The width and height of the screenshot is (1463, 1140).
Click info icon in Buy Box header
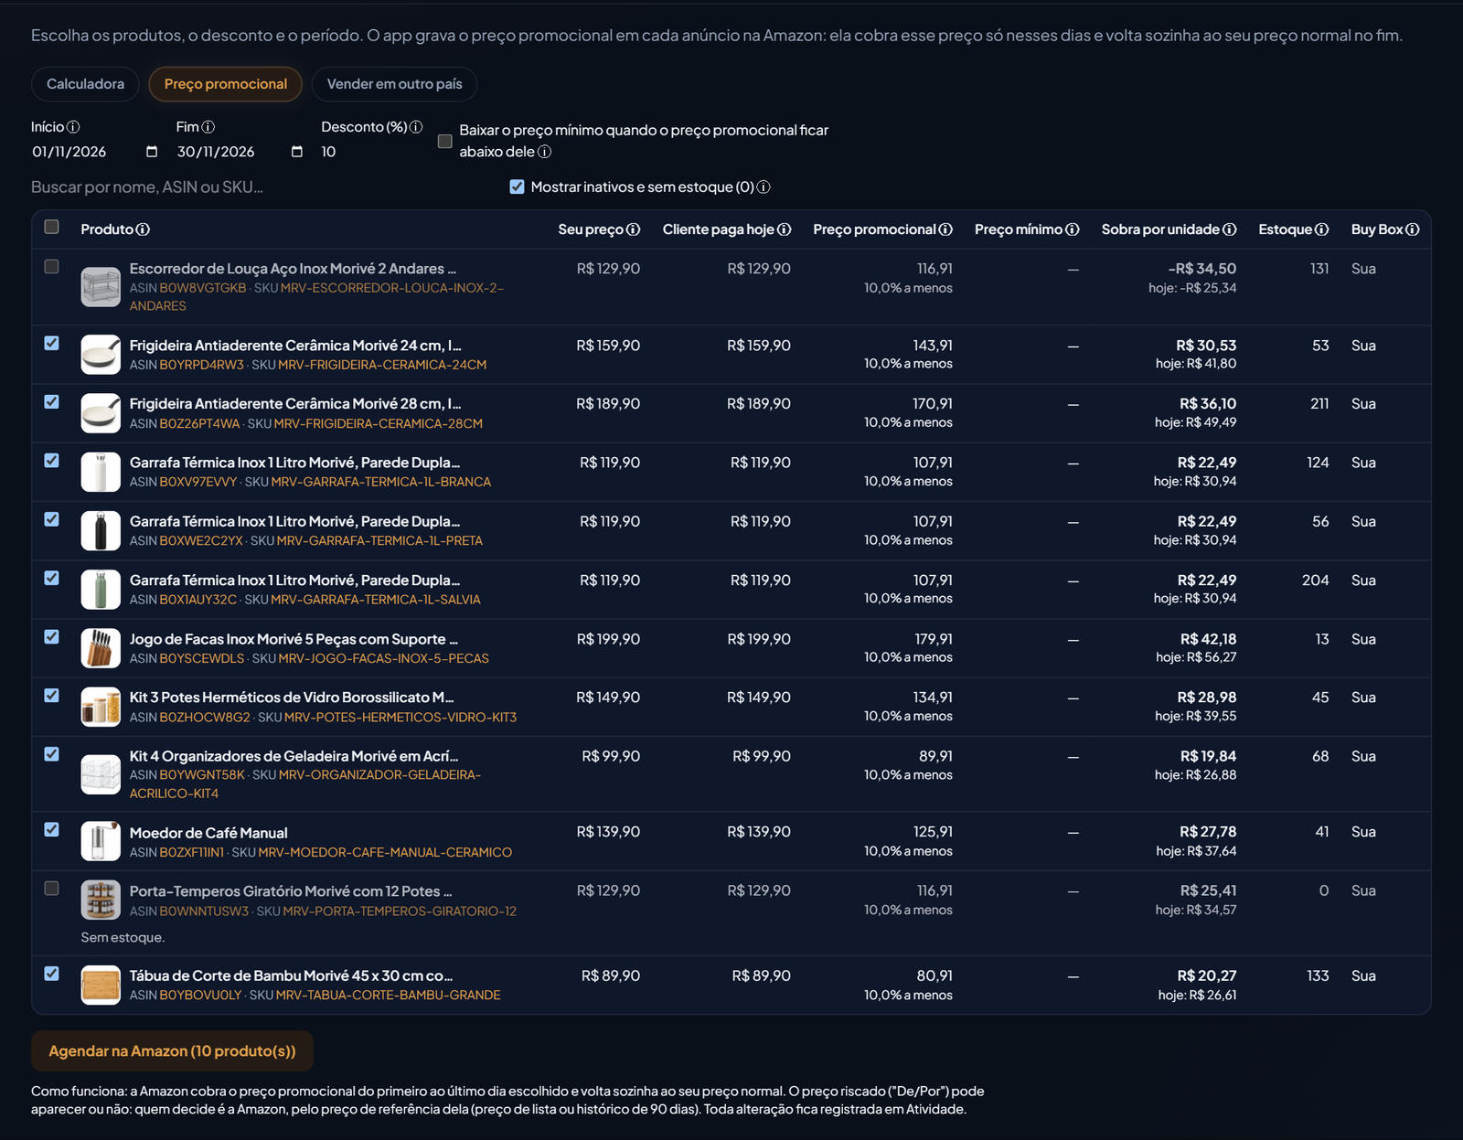pyautogui.click(x=1413, y=229)
